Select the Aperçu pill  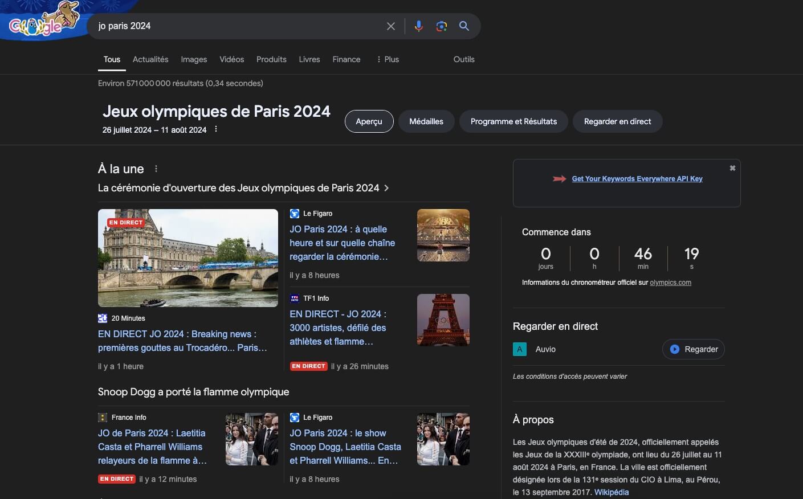(x=369, y=121)
